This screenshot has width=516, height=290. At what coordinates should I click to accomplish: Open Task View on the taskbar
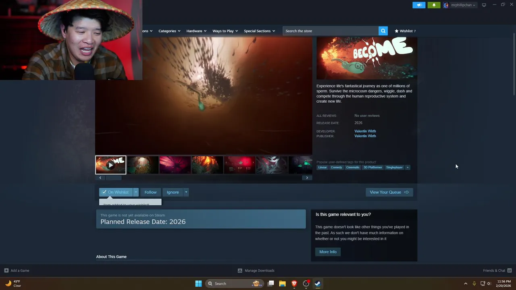click(271, 284)
